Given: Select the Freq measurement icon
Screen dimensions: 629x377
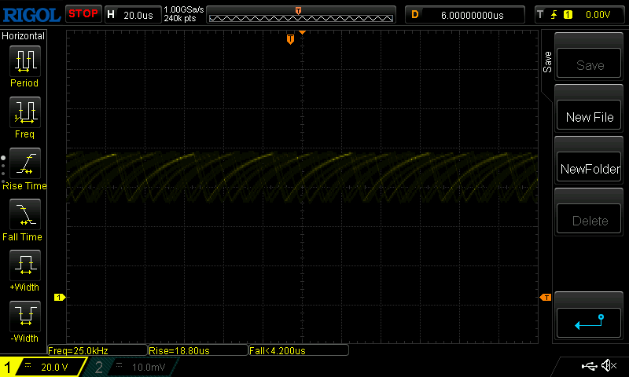Looking at the screenshot, I should [x=24, y=112].
